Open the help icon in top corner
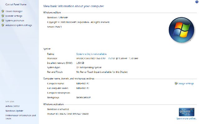The image size is (199, 124). [x=197, y=2]
